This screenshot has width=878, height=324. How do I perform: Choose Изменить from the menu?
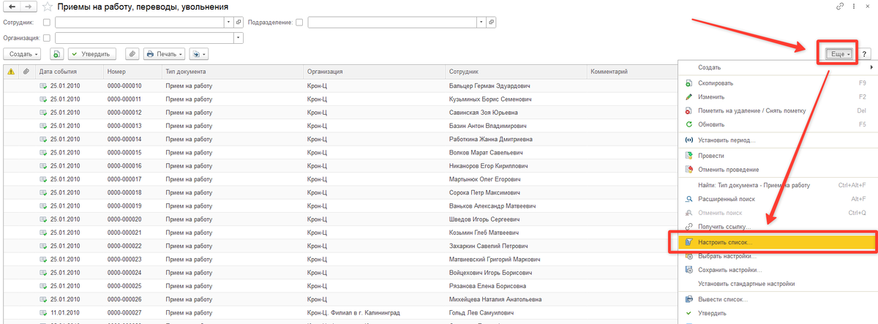coord(778,97)
